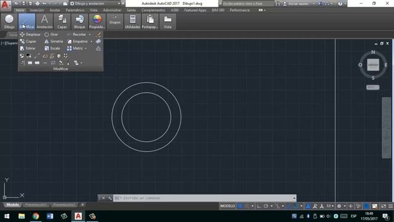Viewport: 394px width, 222px height.
Task: Switch to the Paramétrico ribbon tab
Action: click(x=75, y=10)
